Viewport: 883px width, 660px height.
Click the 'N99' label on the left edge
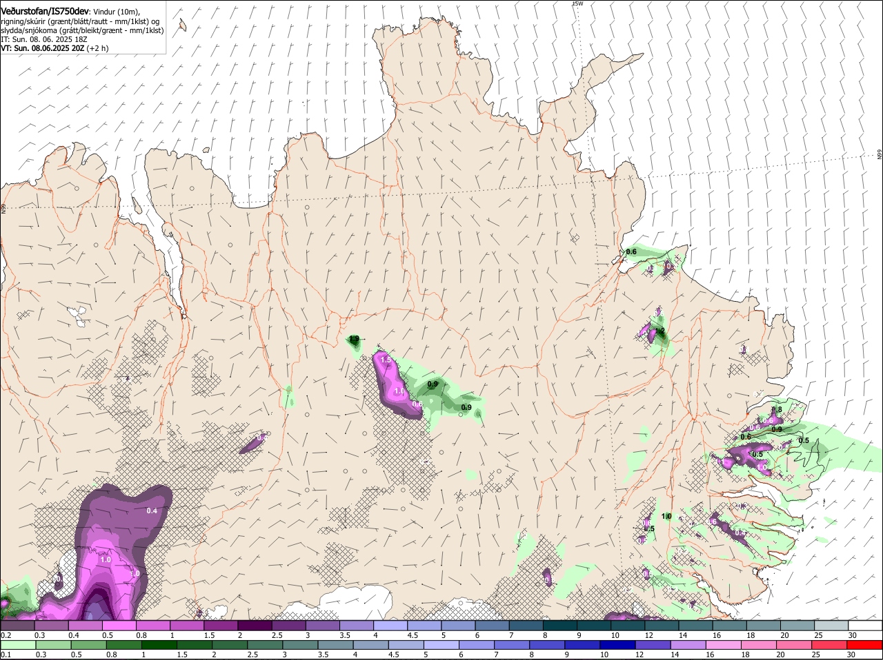[3, 207]
